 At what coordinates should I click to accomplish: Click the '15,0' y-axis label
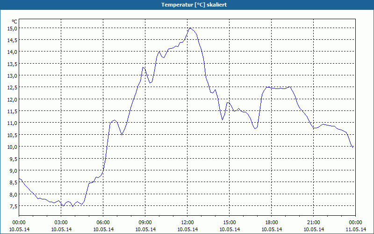click(x=13, y=29)
